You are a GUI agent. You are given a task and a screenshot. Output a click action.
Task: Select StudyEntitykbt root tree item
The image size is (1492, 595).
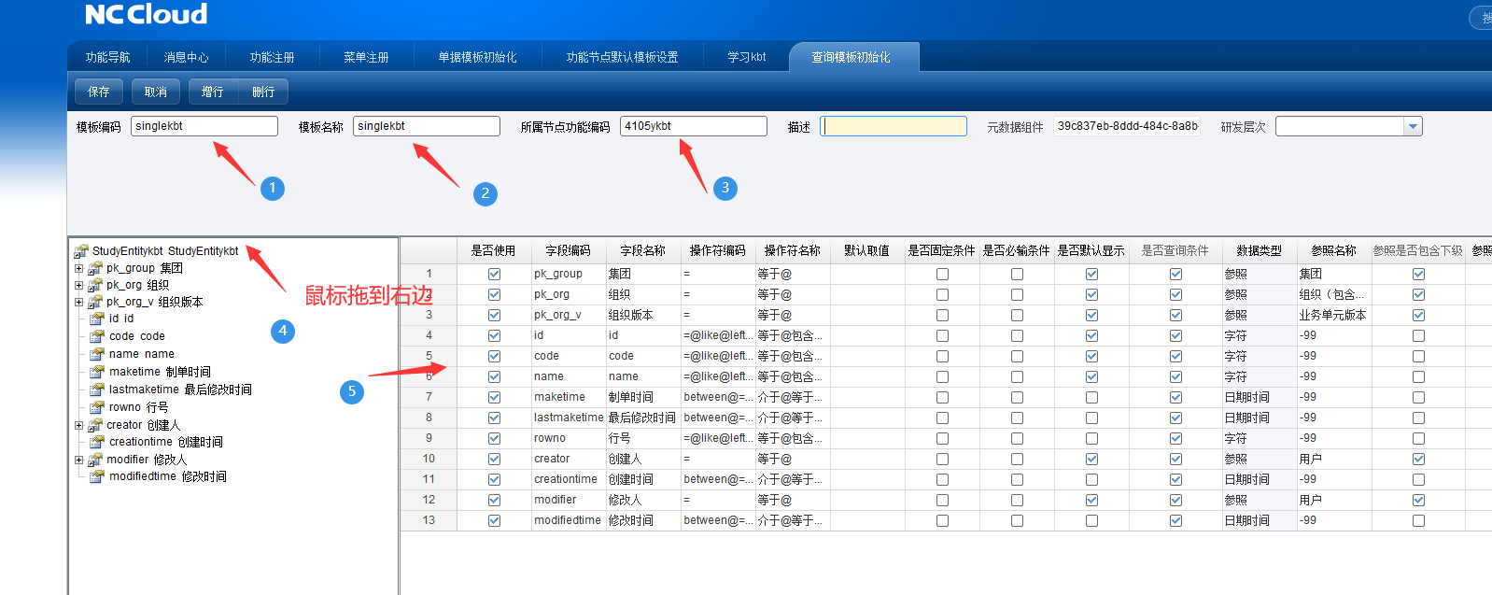click(165, 251)
